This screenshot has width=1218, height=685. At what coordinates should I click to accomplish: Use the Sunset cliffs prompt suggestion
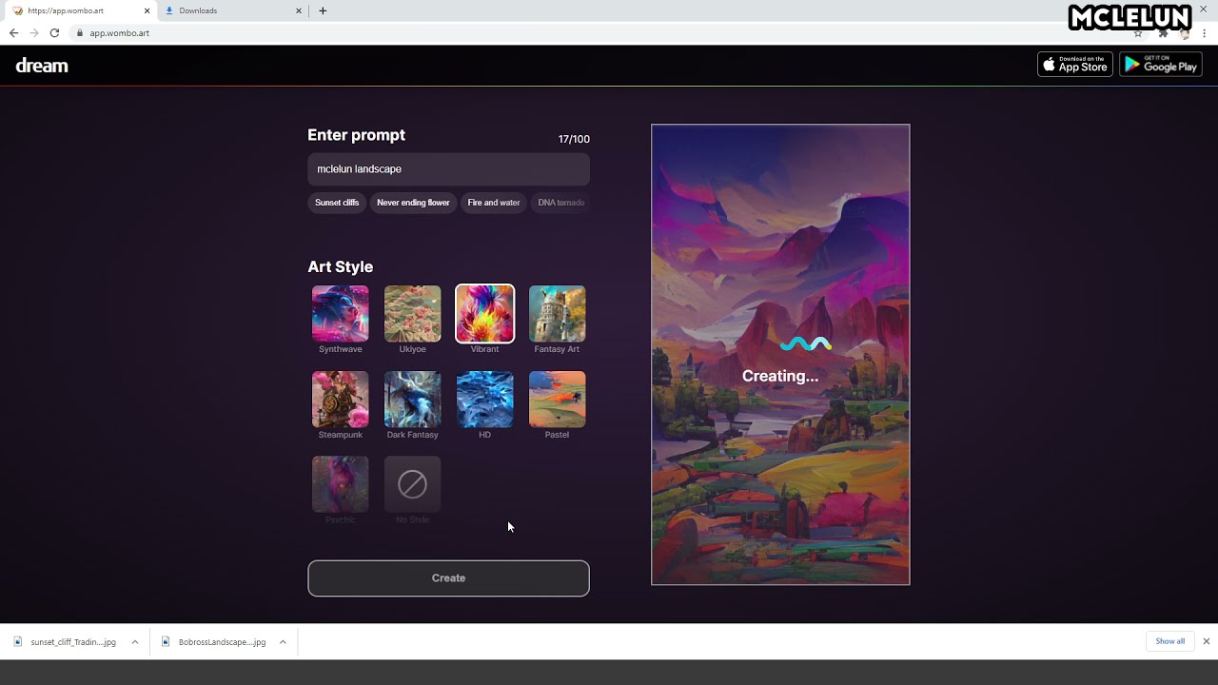click(x=337, y=203)
